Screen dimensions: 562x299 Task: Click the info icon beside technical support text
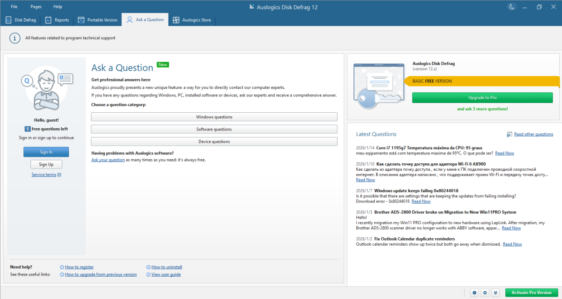click(15, 38)
